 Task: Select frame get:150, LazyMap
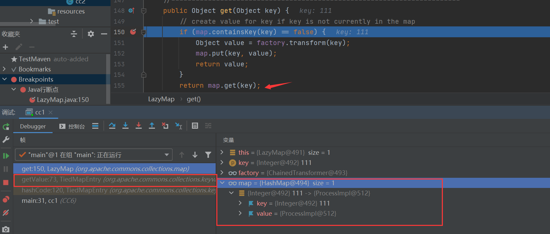pyautogui.click(x=115, y=169)
